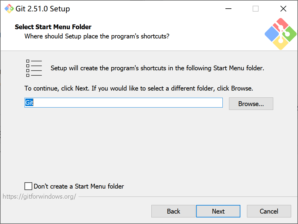Click the yellow diamond in the Git logo
Viewport: 298px width, 224px height.
pyautogui.click(x=280, y=44)
